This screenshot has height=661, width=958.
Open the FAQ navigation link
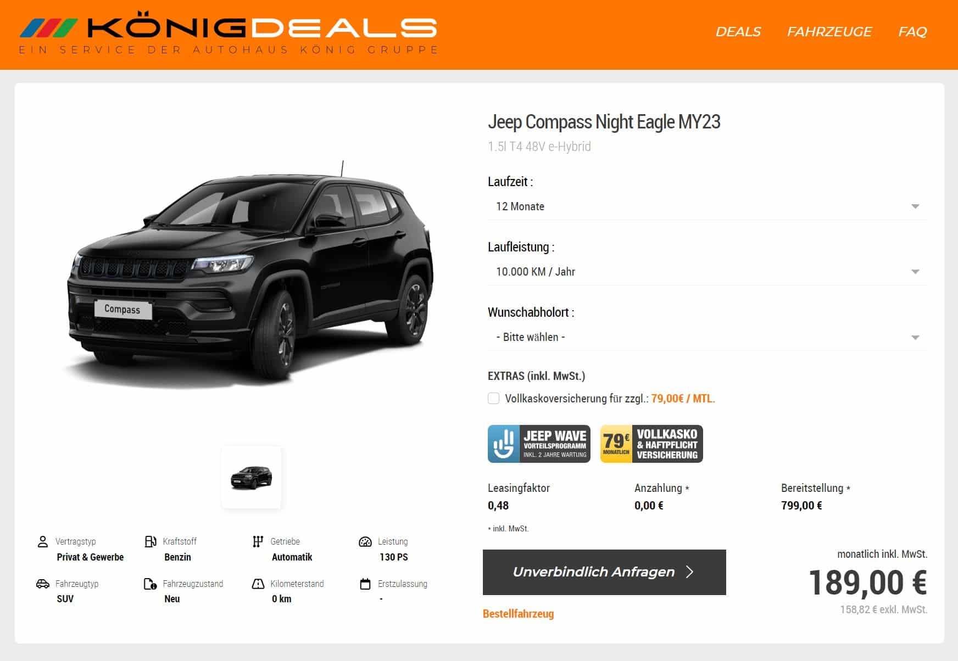point(912,32)
